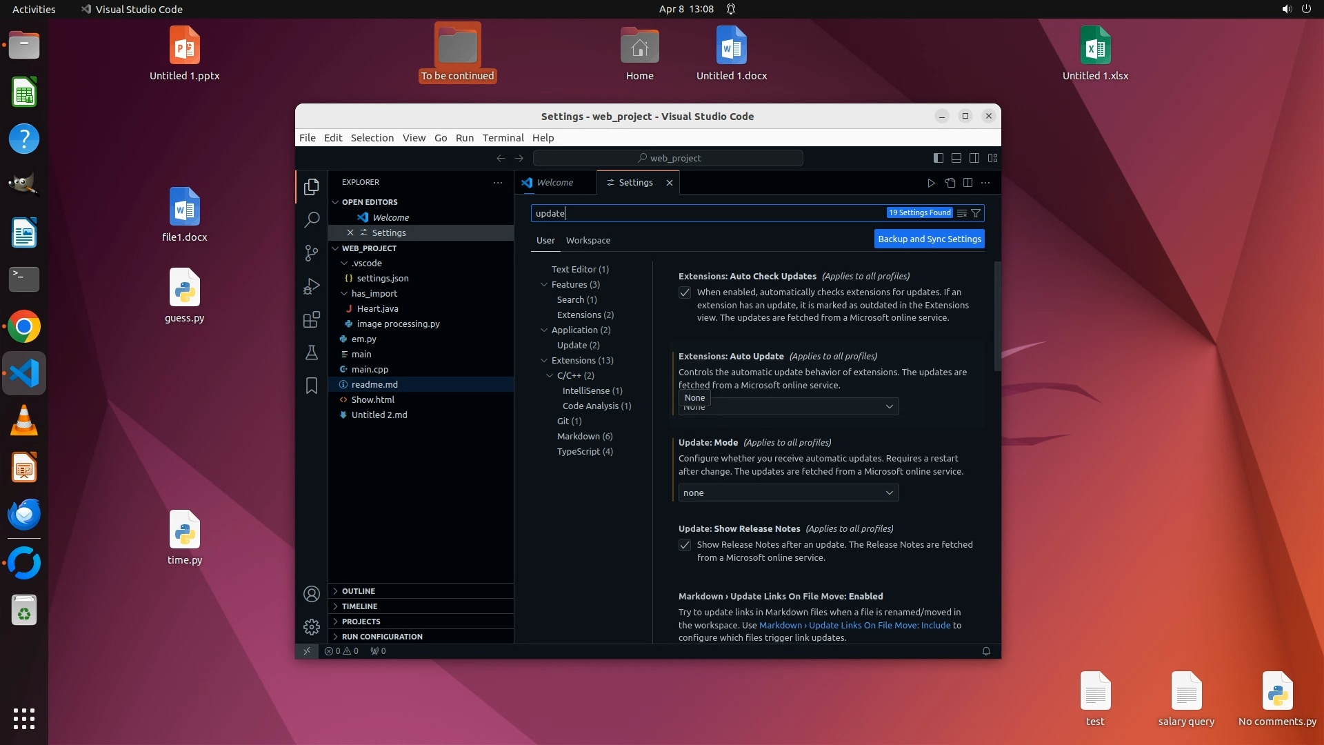Open the Terminal menu

[x=503, y=137]
